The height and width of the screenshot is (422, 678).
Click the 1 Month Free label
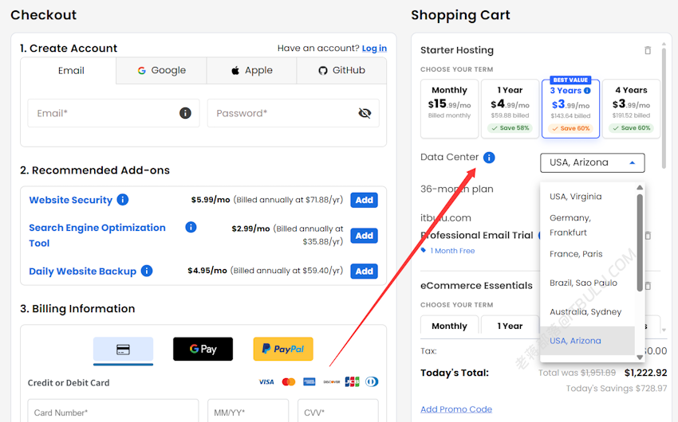point(452,251)
